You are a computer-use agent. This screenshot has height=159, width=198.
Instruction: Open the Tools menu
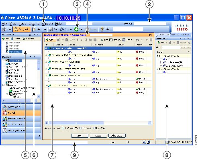pyautogui.click(x=22, y=24)
